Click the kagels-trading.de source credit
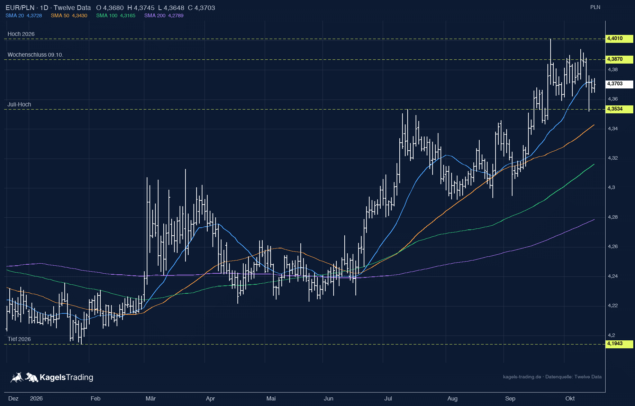This screenshot has height=406, width=635. click(x=552, y=377)
